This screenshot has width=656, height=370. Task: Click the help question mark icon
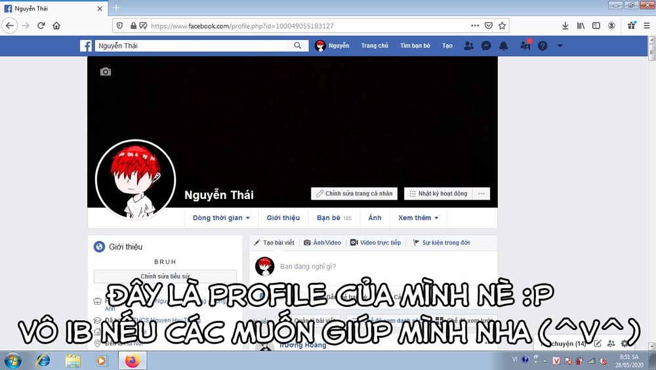pyautogui.click(x=543, y=46)
